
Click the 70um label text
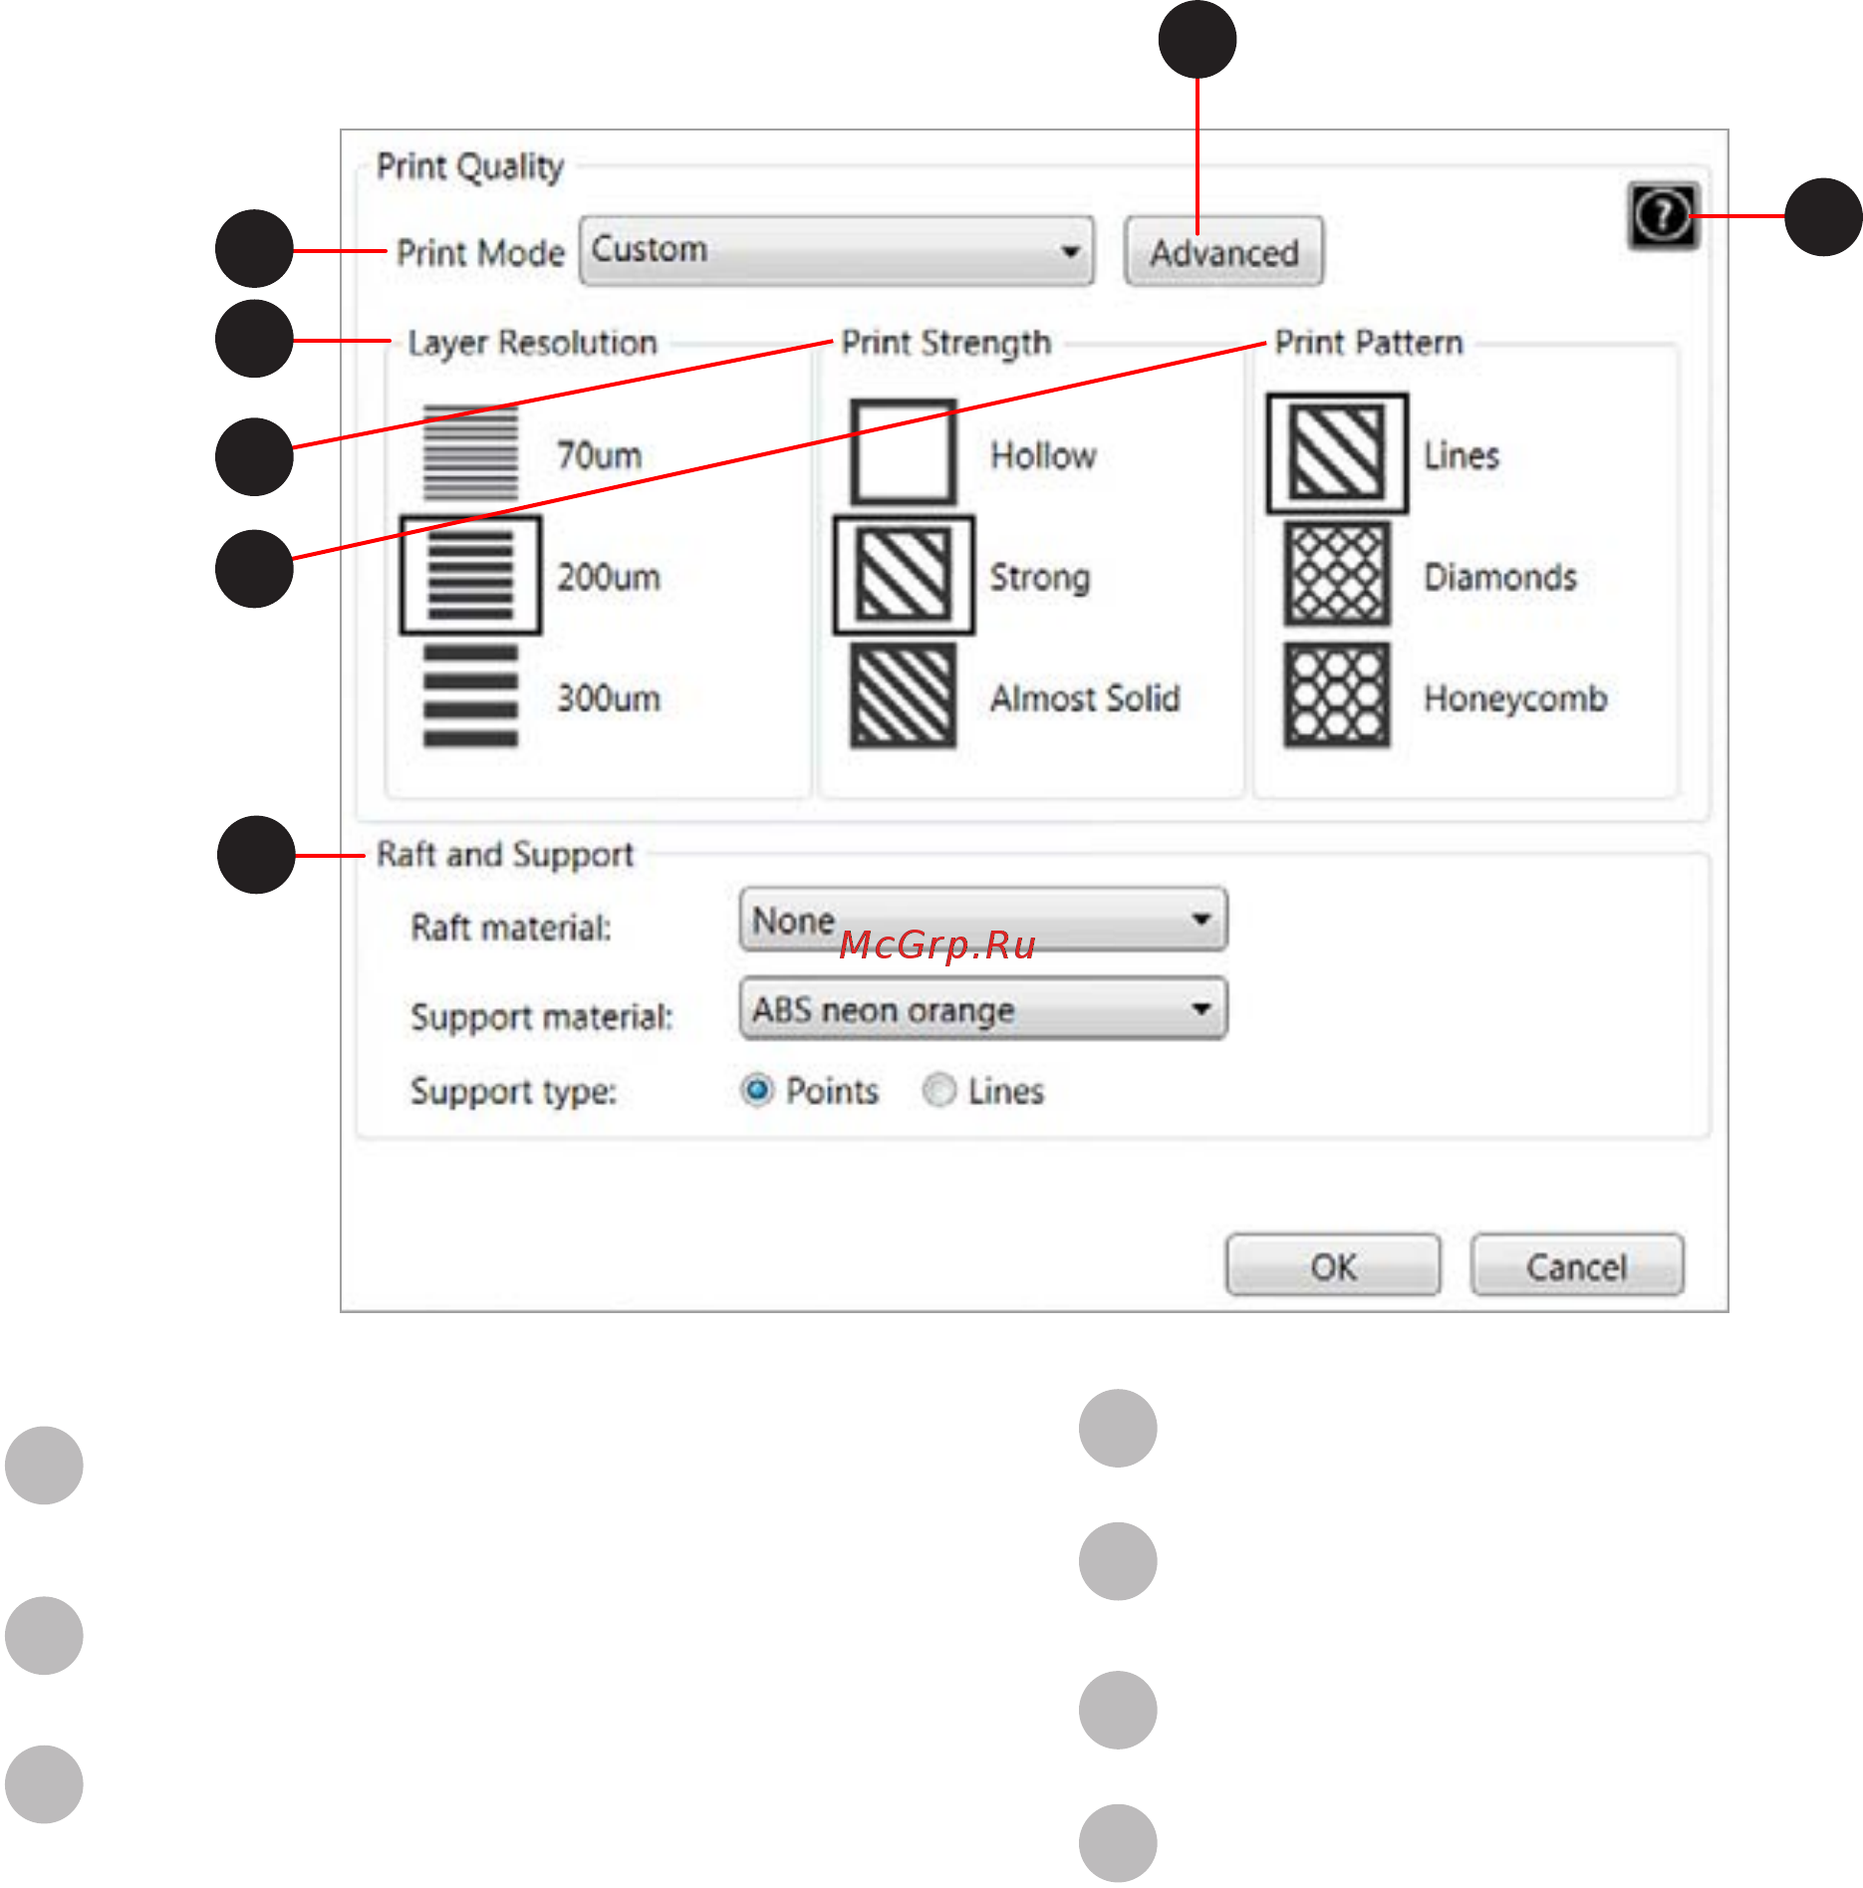pos(599,455)
